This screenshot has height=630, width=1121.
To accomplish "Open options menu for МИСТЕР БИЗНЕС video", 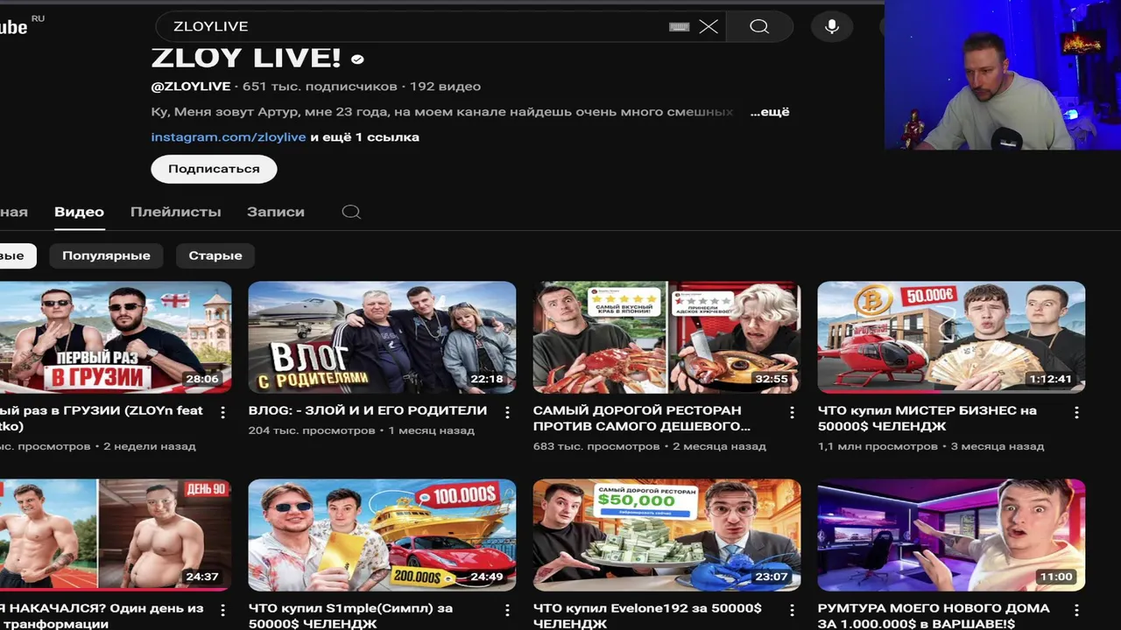I will click(x=1076, y=412).
